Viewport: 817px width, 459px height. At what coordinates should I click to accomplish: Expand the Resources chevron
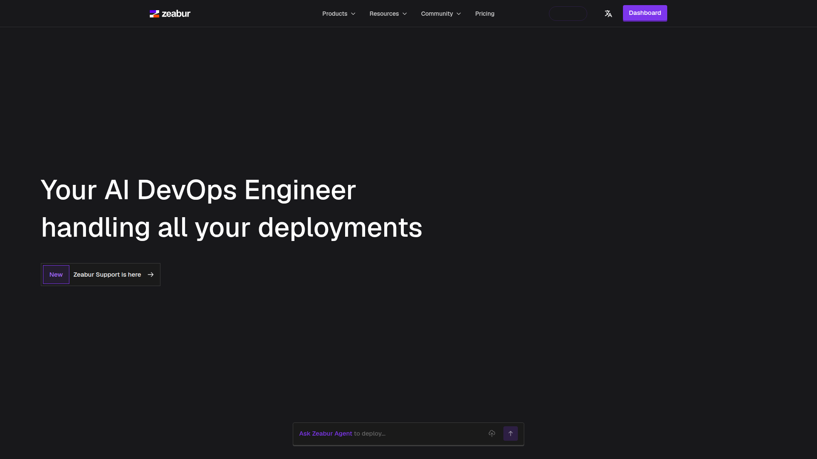point(405,14)
